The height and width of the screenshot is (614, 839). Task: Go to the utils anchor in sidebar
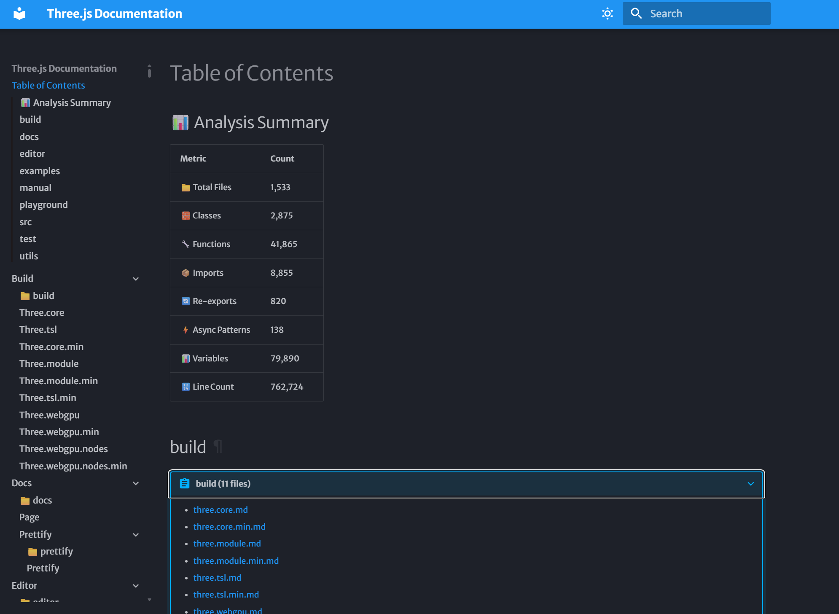(x=29, y=256)
